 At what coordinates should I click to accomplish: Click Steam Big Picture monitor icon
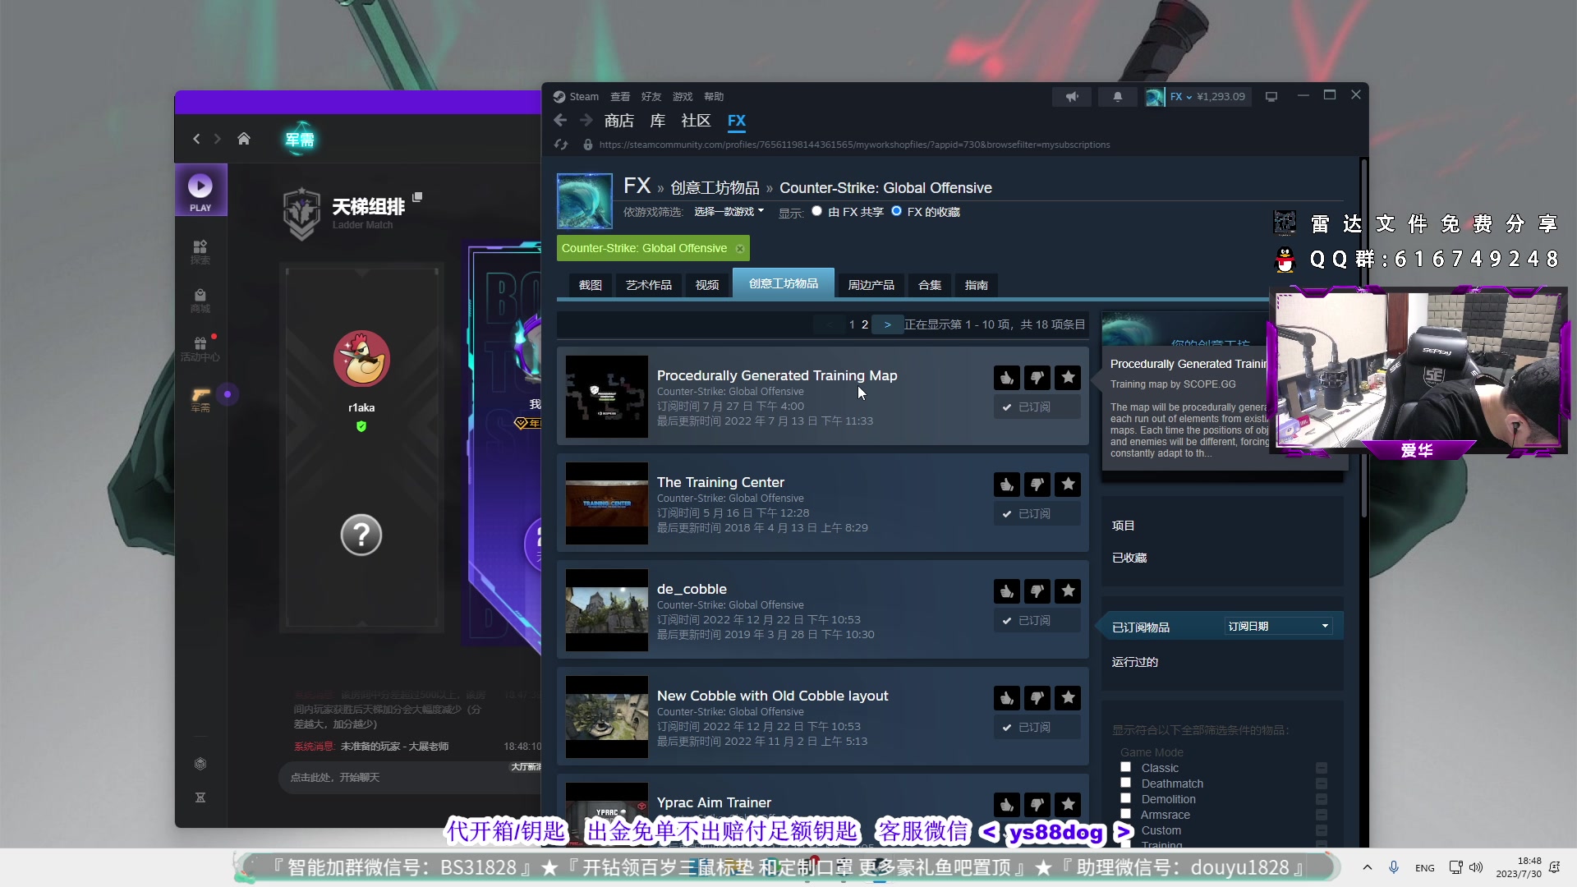tap(1271, 97)
